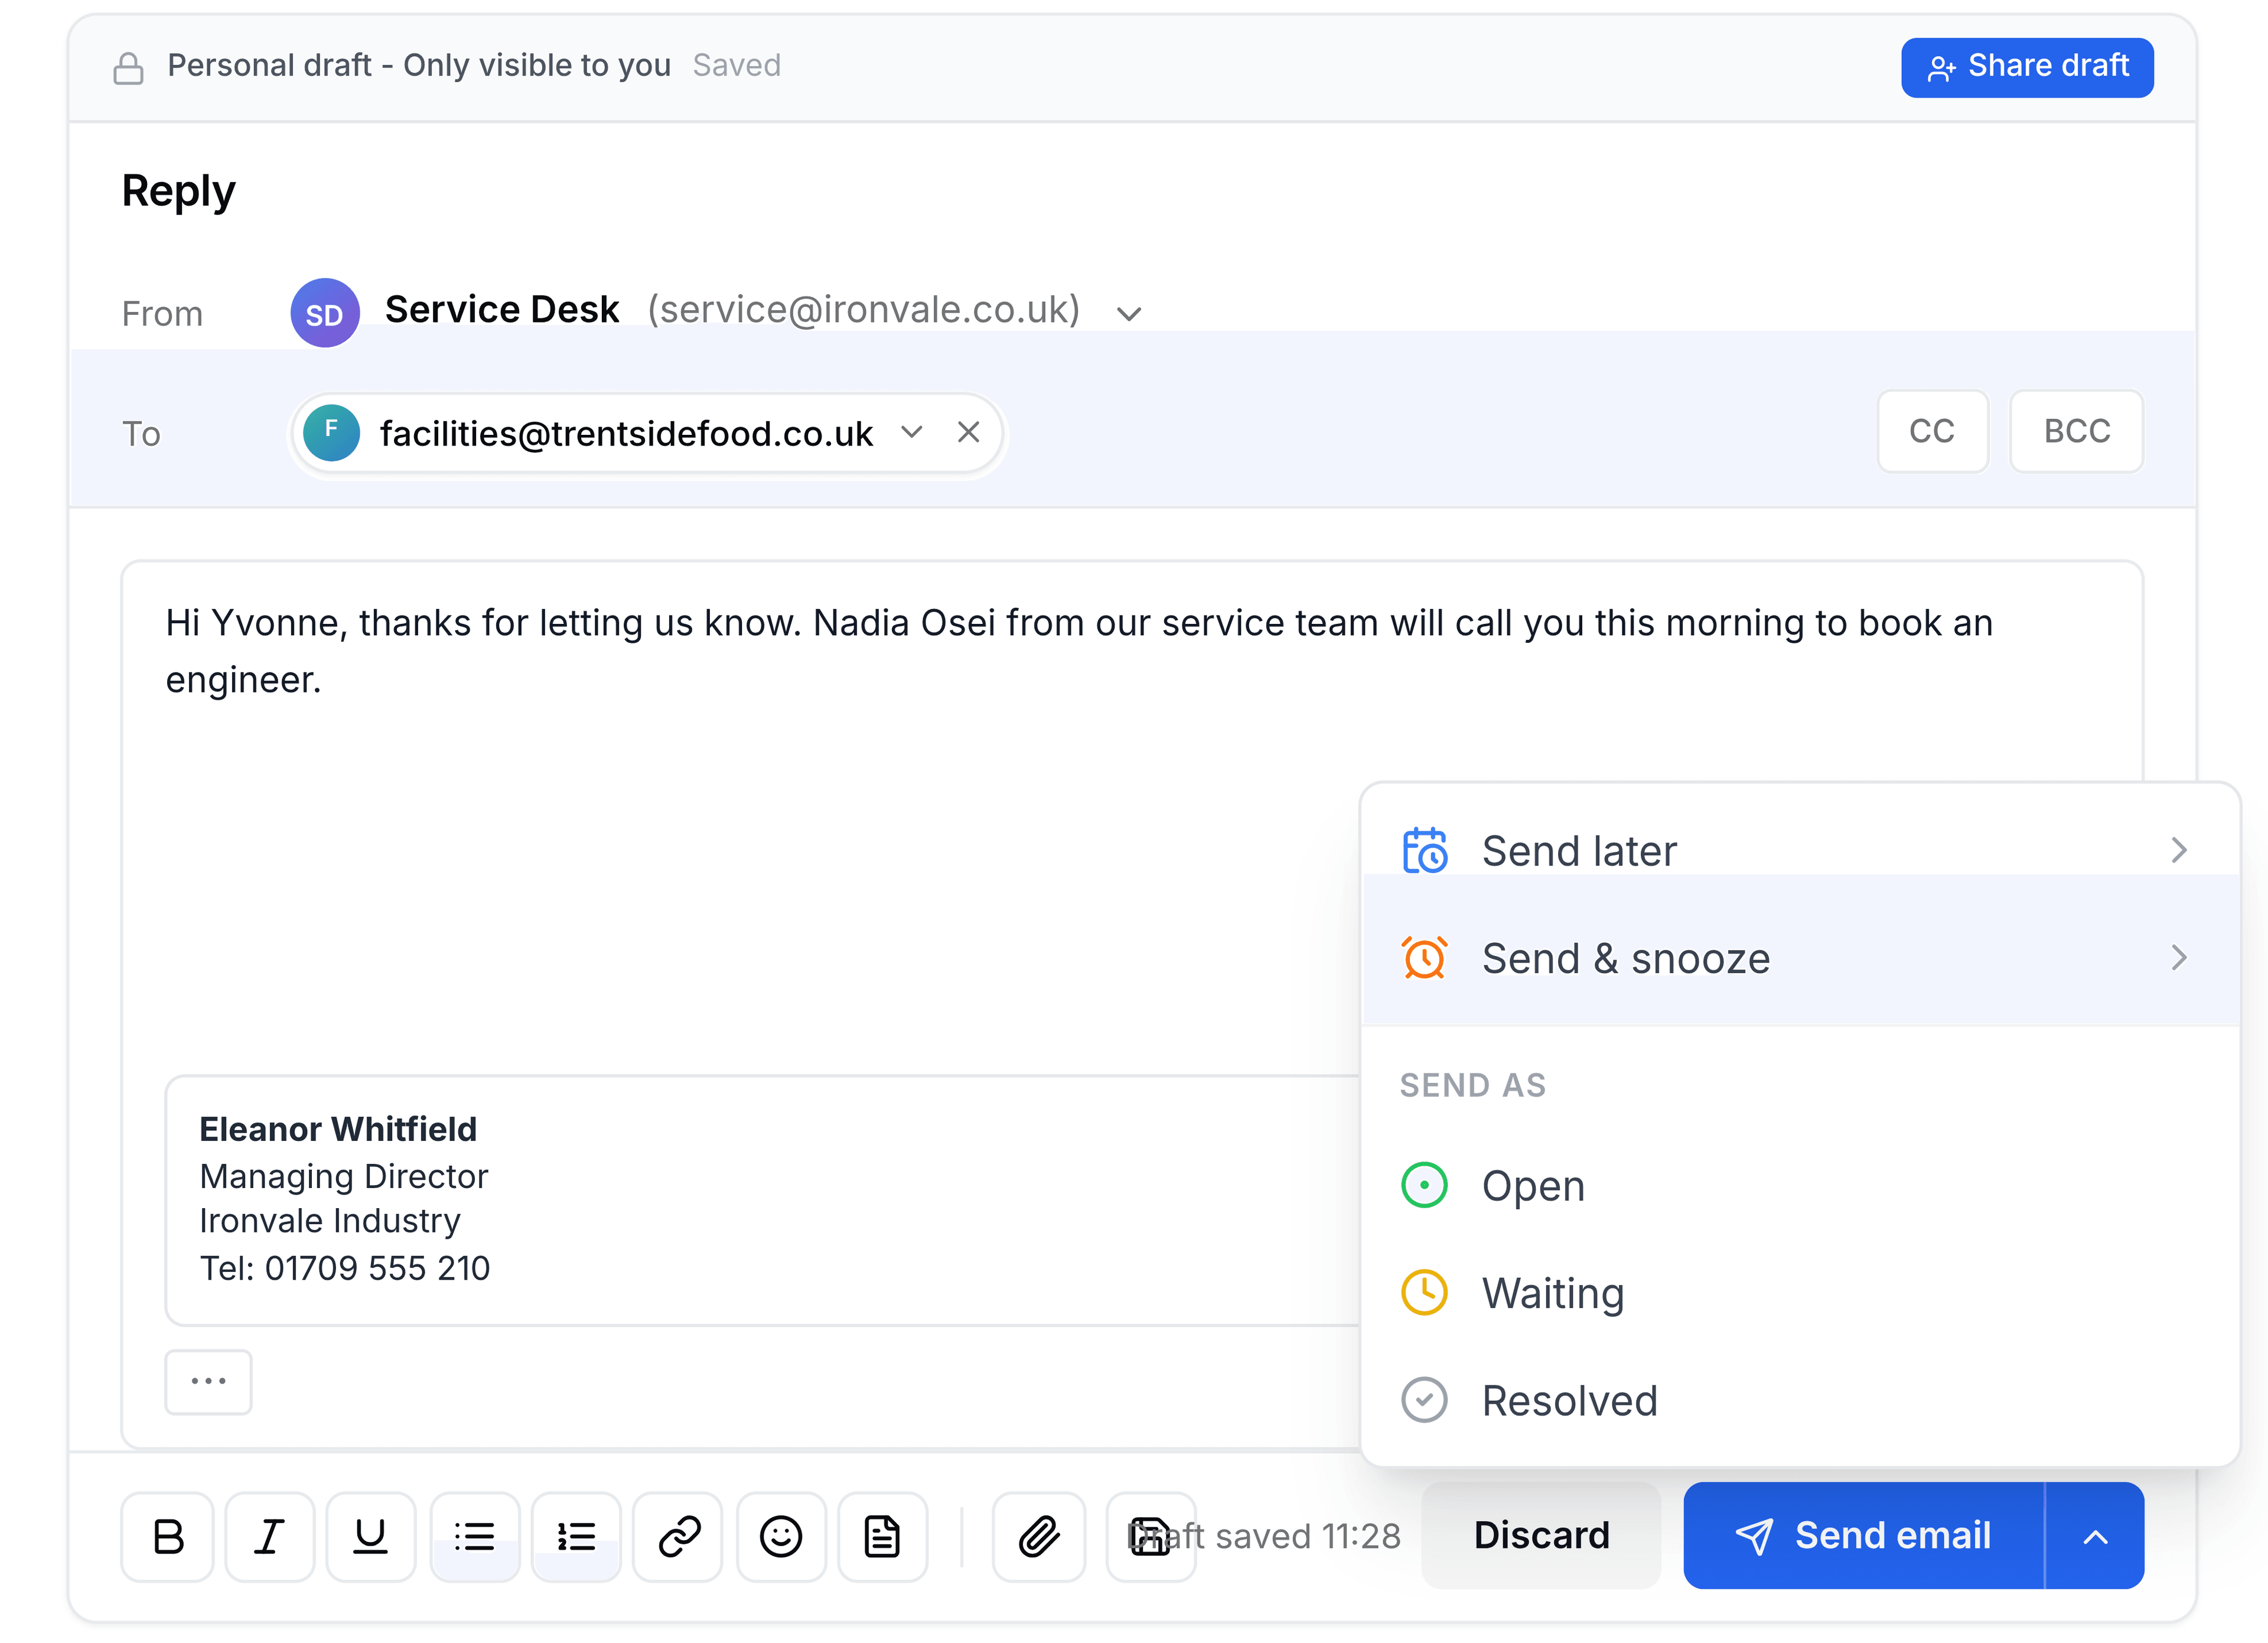Expand quoted text with ellipsis button
The height and width of the screenshot is (1643, 2268).
(x=208, y=1382)
